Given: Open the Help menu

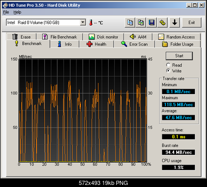Looking at the screenshot, I should coord(18,12).
